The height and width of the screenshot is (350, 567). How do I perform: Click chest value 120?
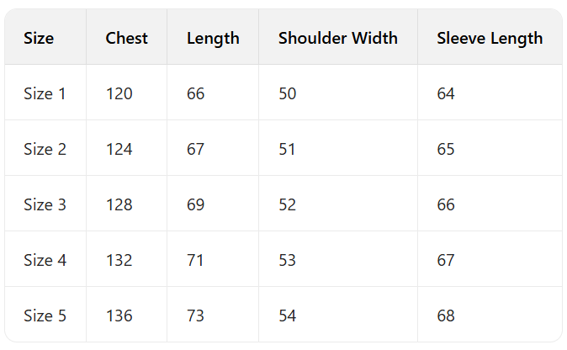119,93
